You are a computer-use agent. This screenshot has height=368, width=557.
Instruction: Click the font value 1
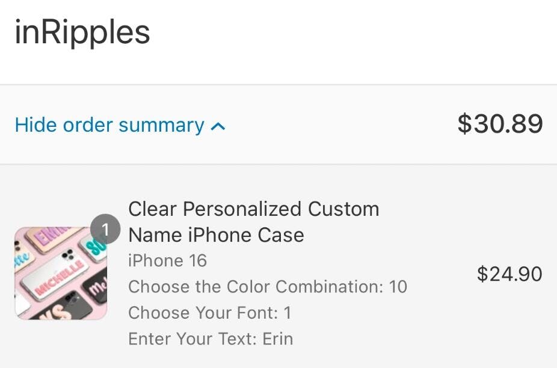(x=287, y=313)
